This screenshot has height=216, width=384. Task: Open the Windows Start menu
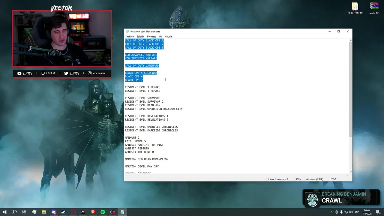pyautogui.click(x=5, y=212)
